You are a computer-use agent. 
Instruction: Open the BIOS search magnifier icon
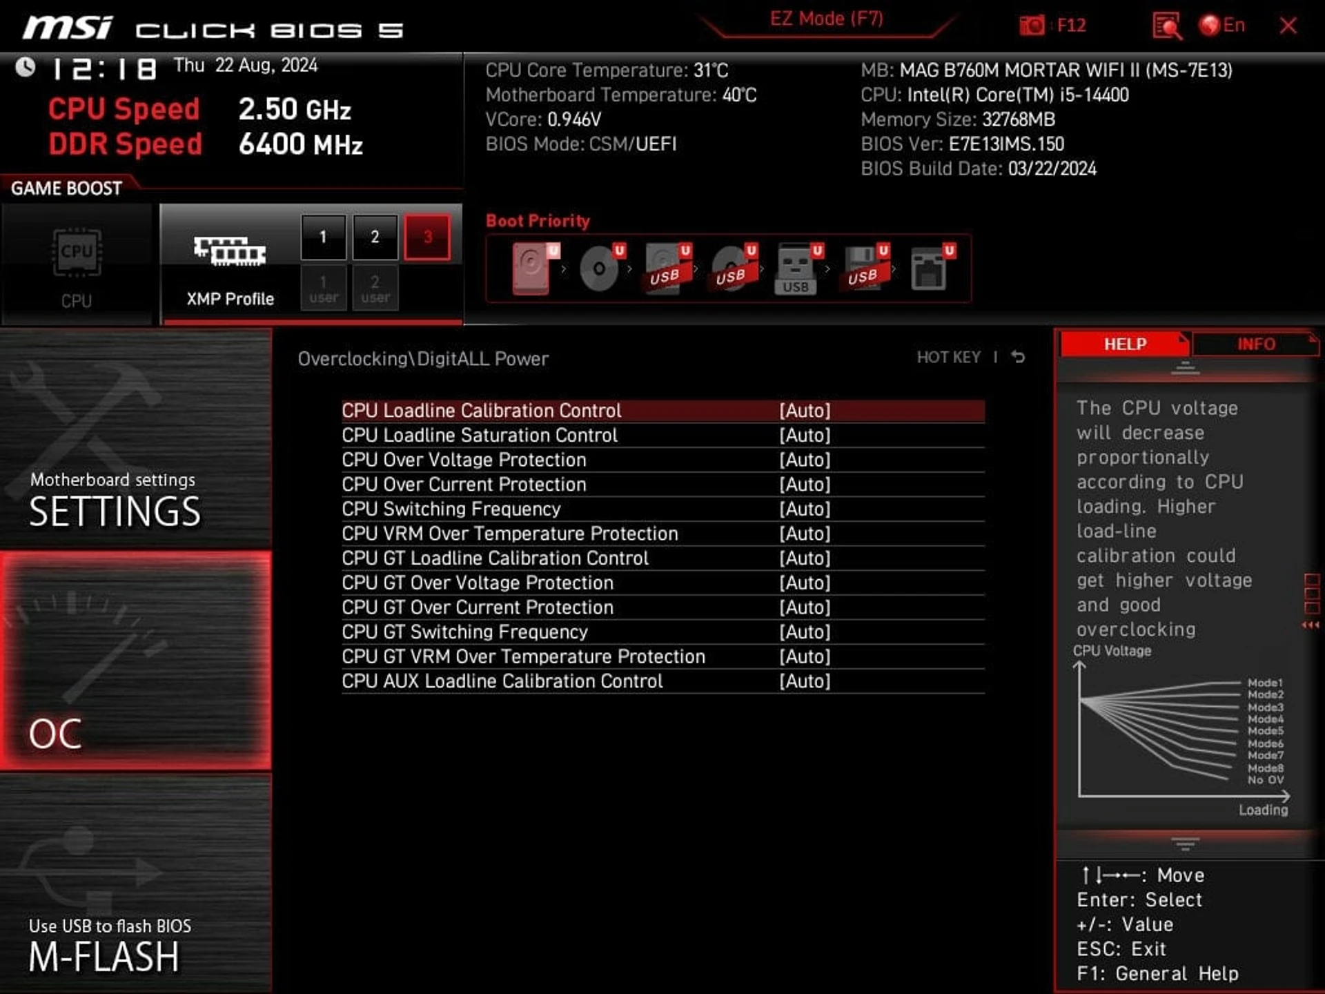(1167, 26)
